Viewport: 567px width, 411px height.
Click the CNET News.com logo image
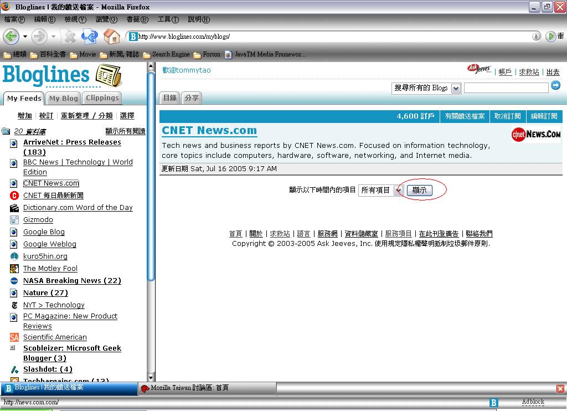click(x=536, y=134)
